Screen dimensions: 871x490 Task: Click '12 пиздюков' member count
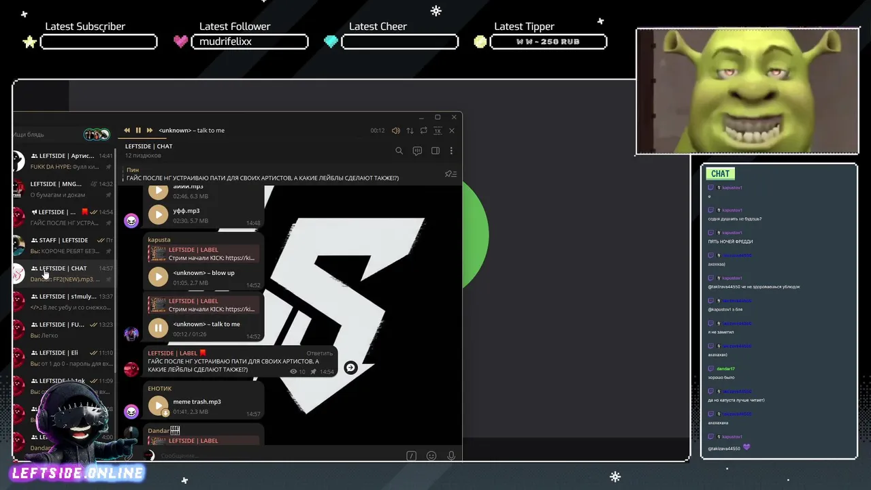click(142, 156)
